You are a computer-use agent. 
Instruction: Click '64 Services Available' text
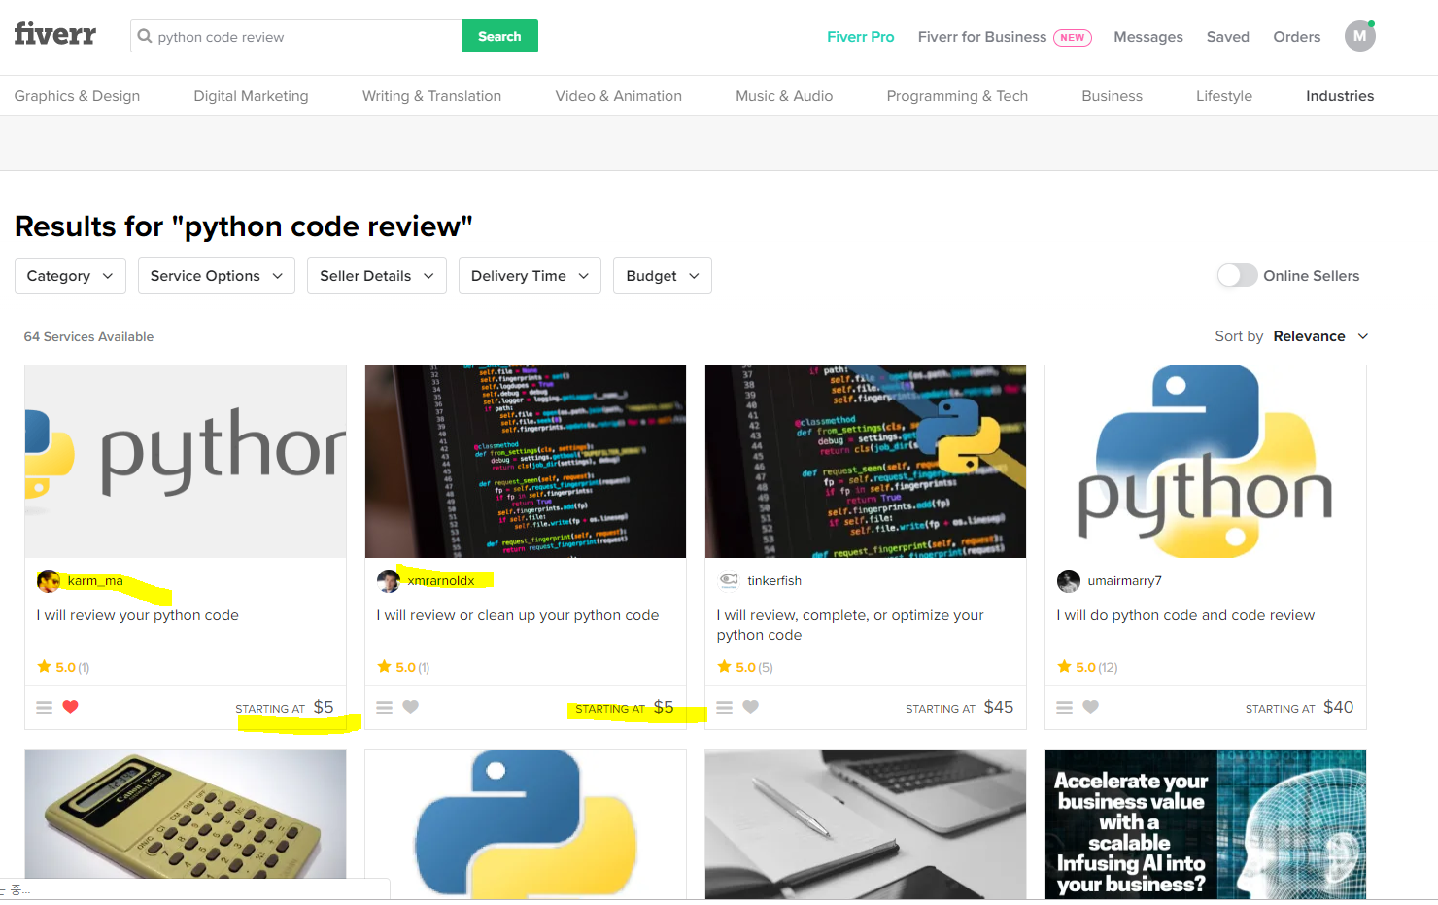pos(88,336)
